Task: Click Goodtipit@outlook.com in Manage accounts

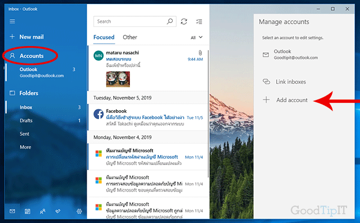Action: pyautogui.click(x=296, y=58)
